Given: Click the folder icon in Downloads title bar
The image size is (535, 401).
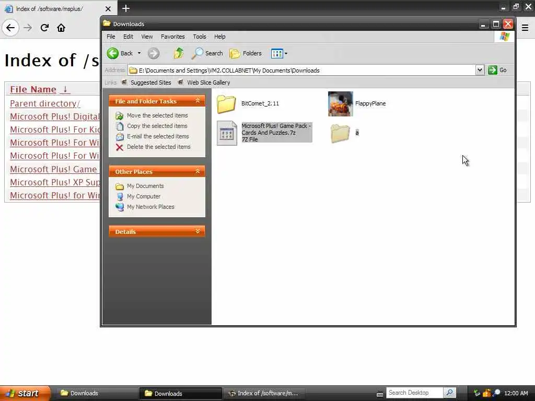Looking at the screenshot, I should click(x=107, y=23).
